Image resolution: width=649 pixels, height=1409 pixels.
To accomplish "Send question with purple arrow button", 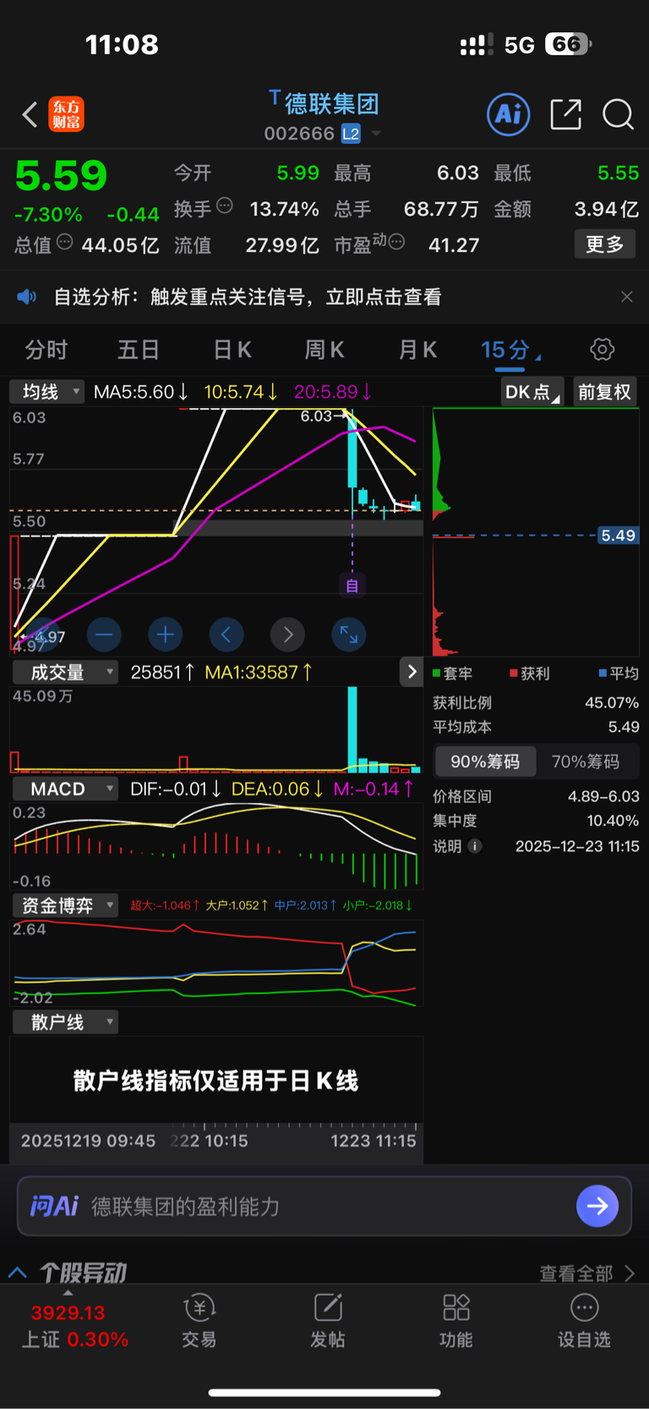I will 597,1206.
